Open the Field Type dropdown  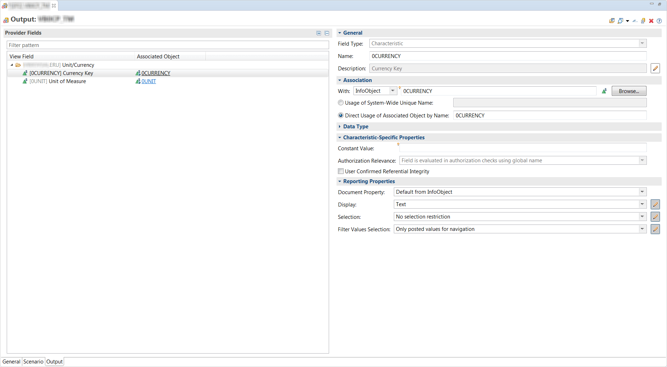coord(642,43)
